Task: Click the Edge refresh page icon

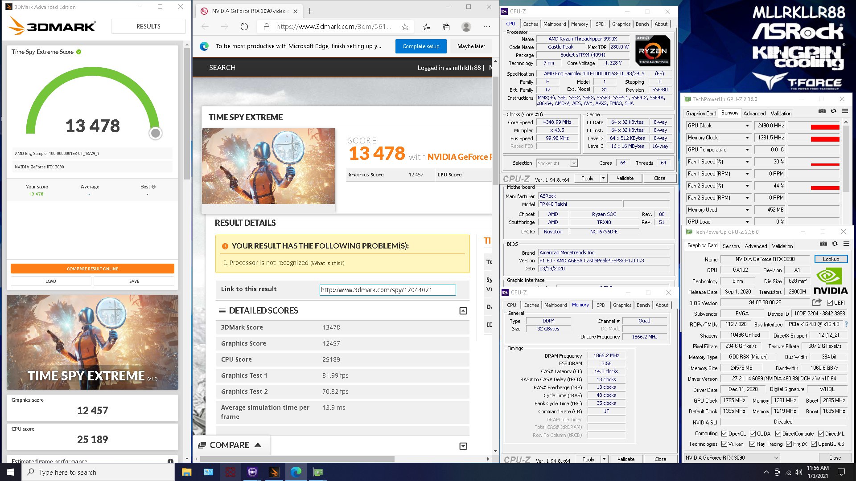Action: click(x=244, y=27)
